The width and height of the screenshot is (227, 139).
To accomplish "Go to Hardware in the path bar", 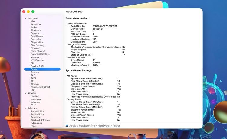I will tap(104, 126).
